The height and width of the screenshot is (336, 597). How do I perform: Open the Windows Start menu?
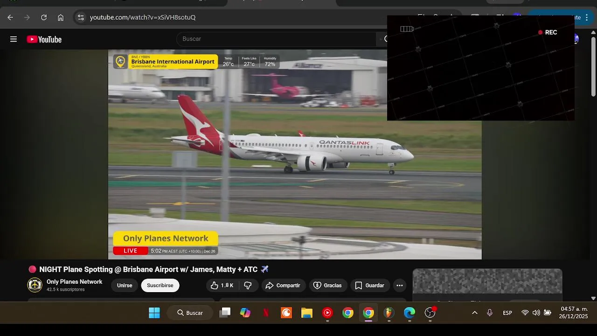click(154, 313)
